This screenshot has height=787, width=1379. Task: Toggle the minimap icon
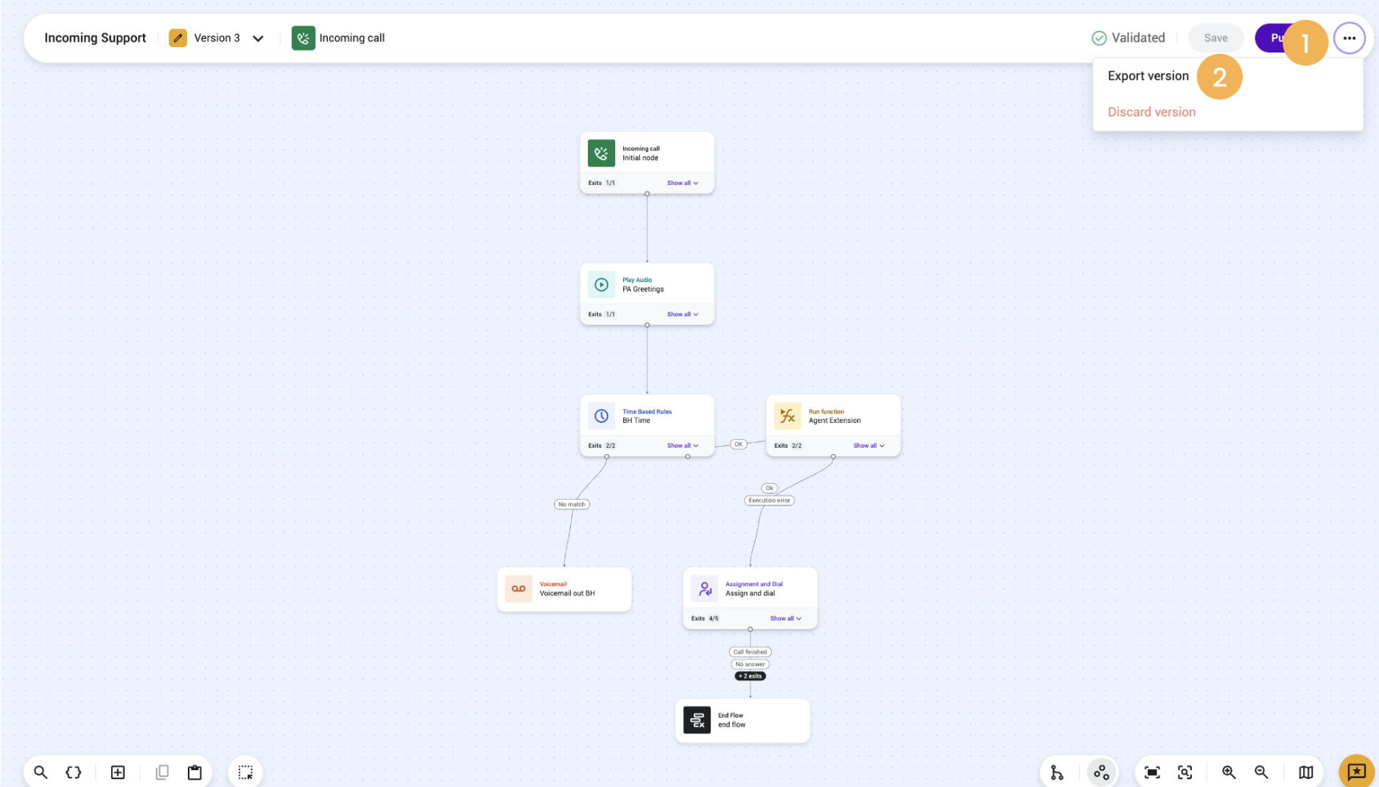(x=1305, y=772)
